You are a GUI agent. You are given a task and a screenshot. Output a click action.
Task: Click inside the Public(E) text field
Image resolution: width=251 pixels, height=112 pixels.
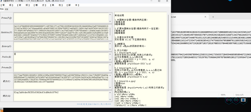61,57
